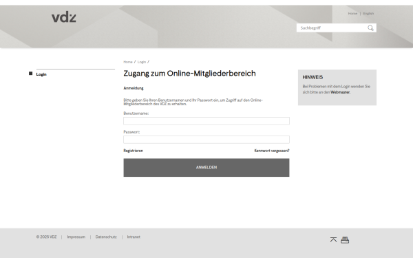Click the heading Zugang zum Online-Mitgliederbereich
This screenshot has height=258, width=413.
point(190,73)
